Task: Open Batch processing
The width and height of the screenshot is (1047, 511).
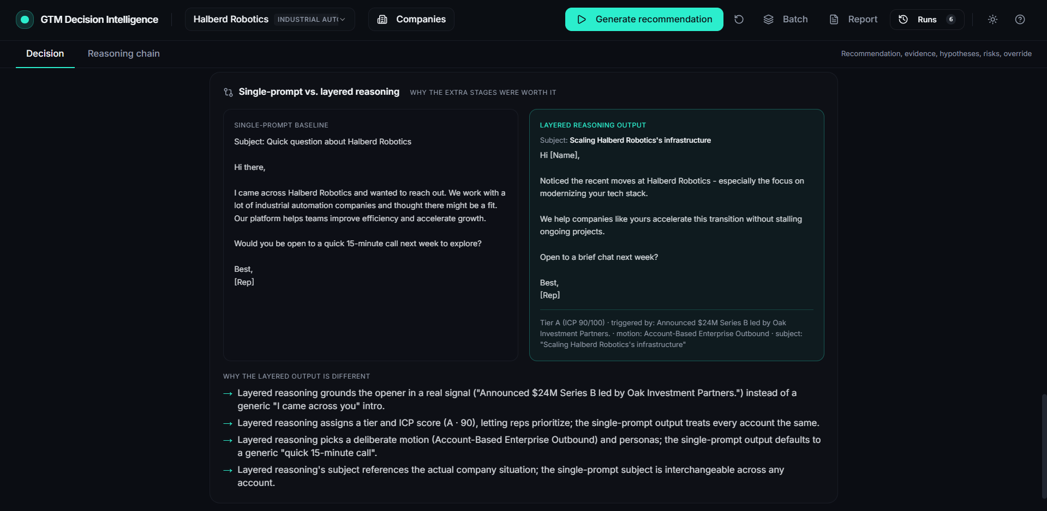Action: tap(786, 20)
